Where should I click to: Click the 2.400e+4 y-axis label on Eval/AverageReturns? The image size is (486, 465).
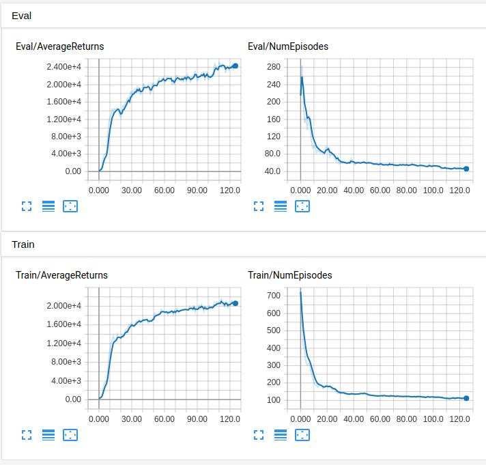(64, 67)
